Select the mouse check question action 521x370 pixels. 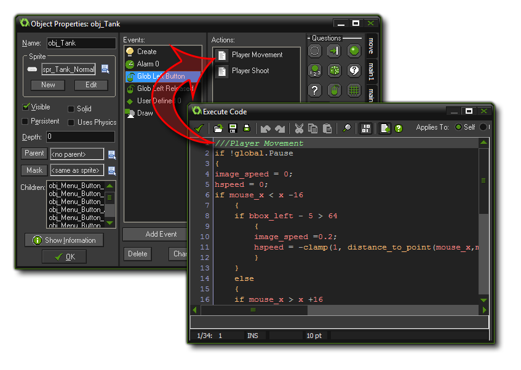tap(334, 90)
